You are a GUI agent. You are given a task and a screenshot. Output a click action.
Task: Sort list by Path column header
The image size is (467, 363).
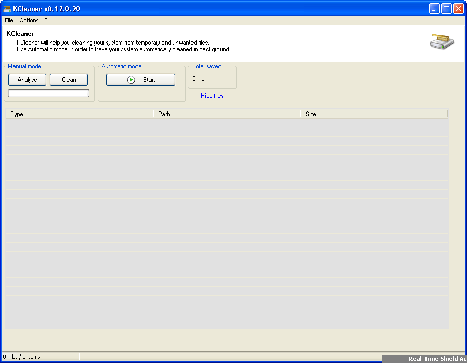coord(227,114)
